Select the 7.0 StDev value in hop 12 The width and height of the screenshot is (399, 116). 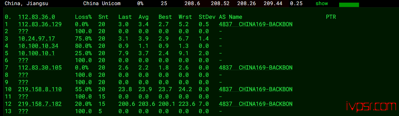204,104
